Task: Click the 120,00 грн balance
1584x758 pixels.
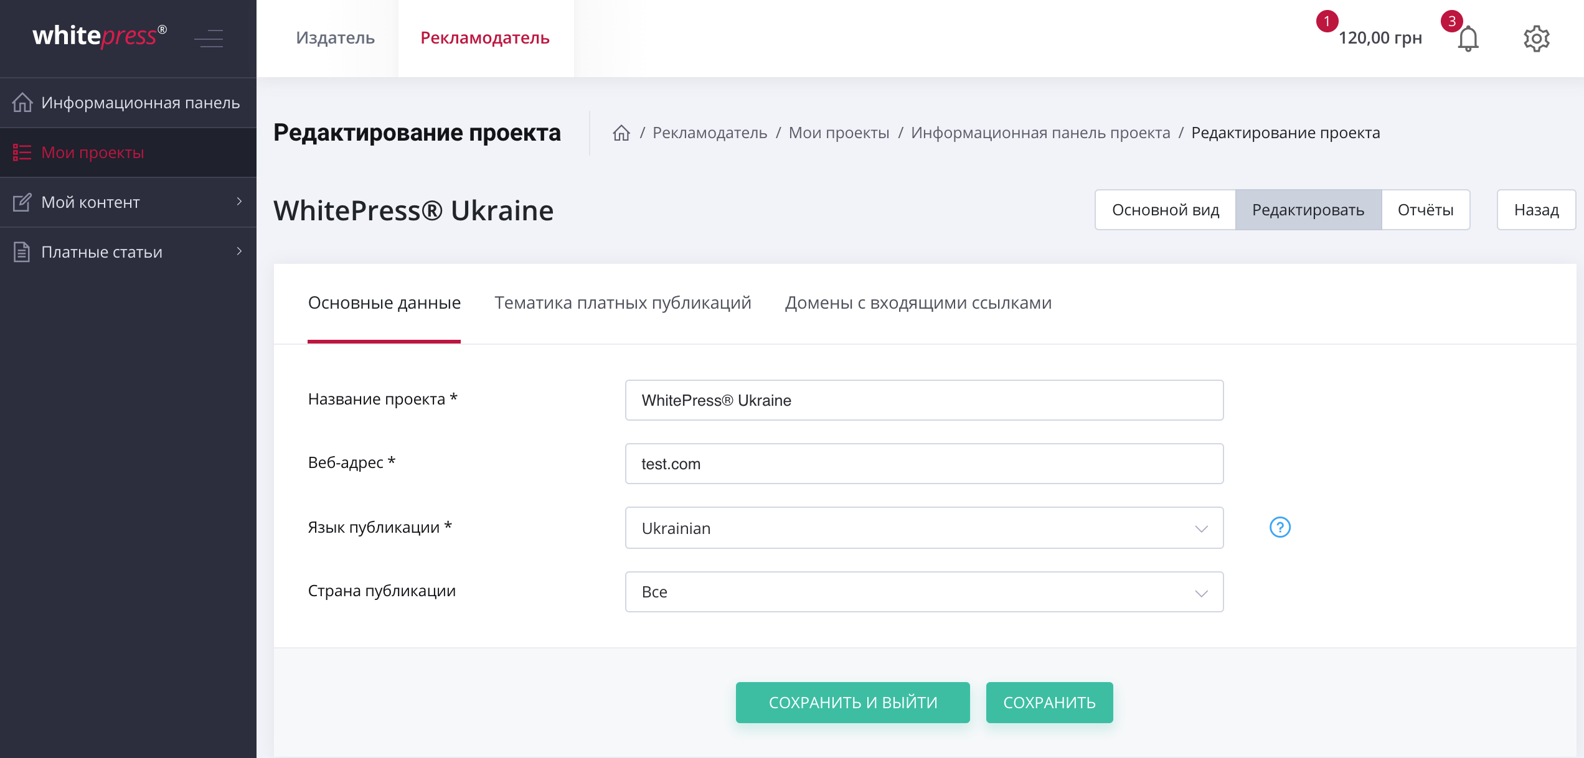Action: coord(1380,38)
